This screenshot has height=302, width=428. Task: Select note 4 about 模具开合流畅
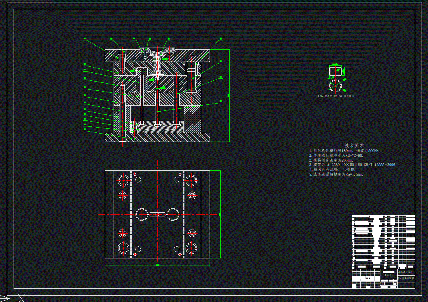332,169
